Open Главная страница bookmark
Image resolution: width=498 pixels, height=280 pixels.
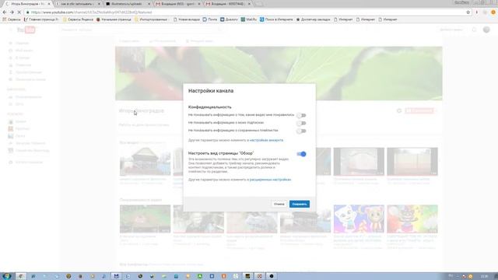[x=41, y=19]
